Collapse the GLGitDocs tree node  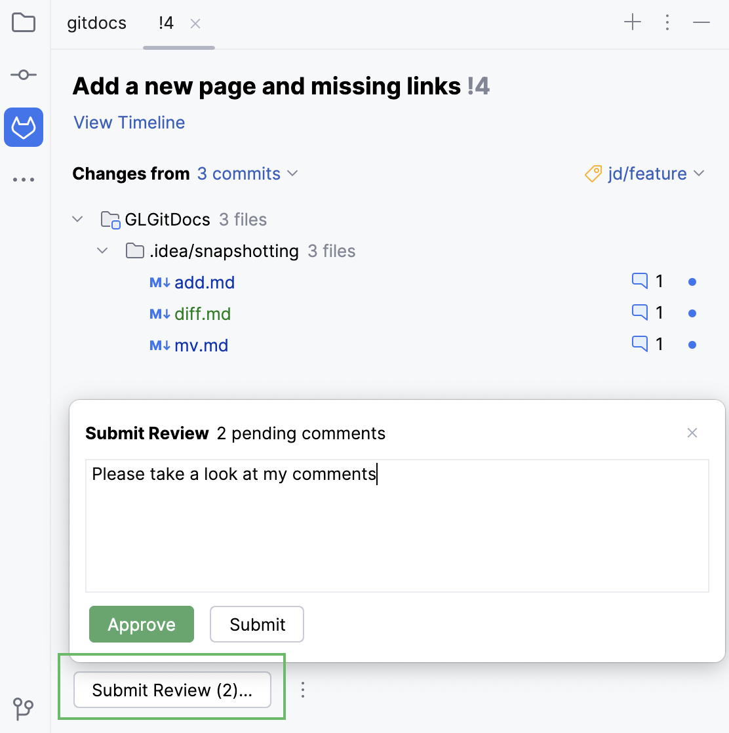click(x=77, y=219)
